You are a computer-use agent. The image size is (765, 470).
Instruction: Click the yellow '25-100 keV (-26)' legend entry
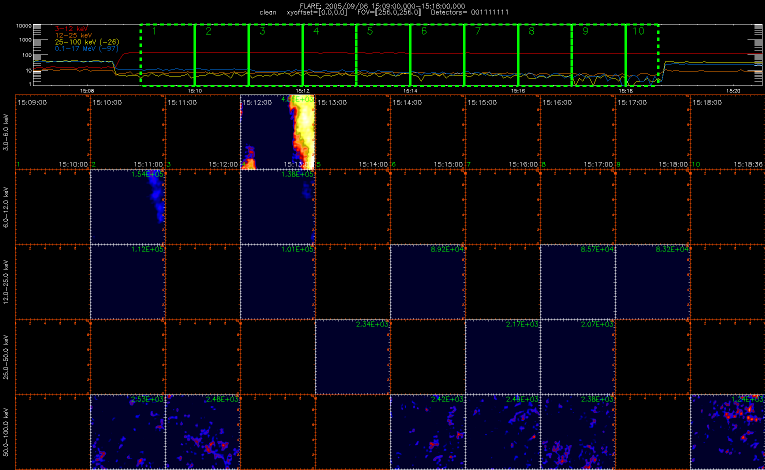coord(87,42)
